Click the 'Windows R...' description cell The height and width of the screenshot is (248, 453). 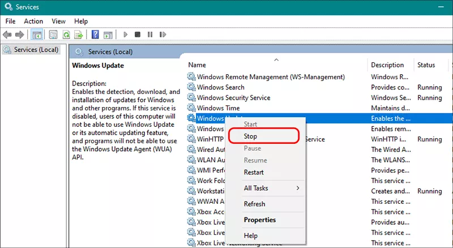pyautogui.click(x=390, y=77)
